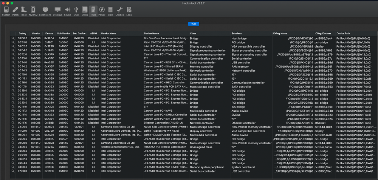Image resolution: width=378 pixels, height=180 pixels.
Task: Select the JHL7540 Thunderbolt 3 NHI device cell
Action: pyautogui.click(x=165, y=167)
